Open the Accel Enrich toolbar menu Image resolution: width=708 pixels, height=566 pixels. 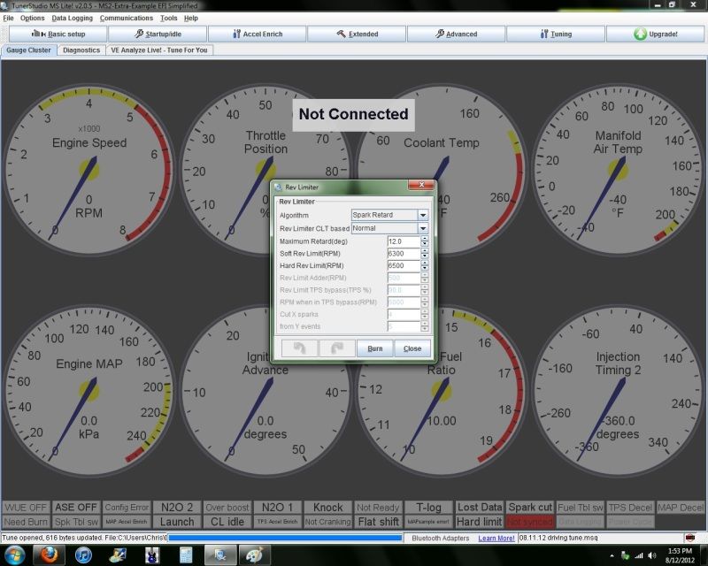[258, 34]
